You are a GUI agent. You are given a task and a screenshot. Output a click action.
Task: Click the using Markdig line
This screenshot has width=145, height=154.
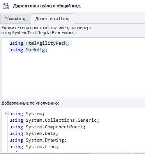point(28,50)
